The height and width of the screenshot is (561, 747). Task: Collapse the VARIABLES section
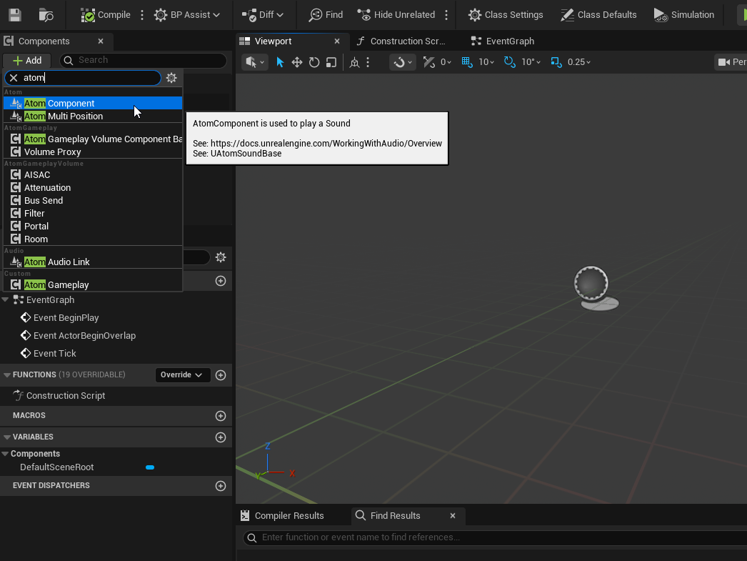(6, 437)
